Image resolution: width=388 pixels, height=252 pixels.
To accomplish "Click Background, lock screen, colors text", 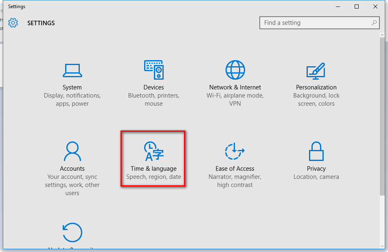I will click(316, 99).
